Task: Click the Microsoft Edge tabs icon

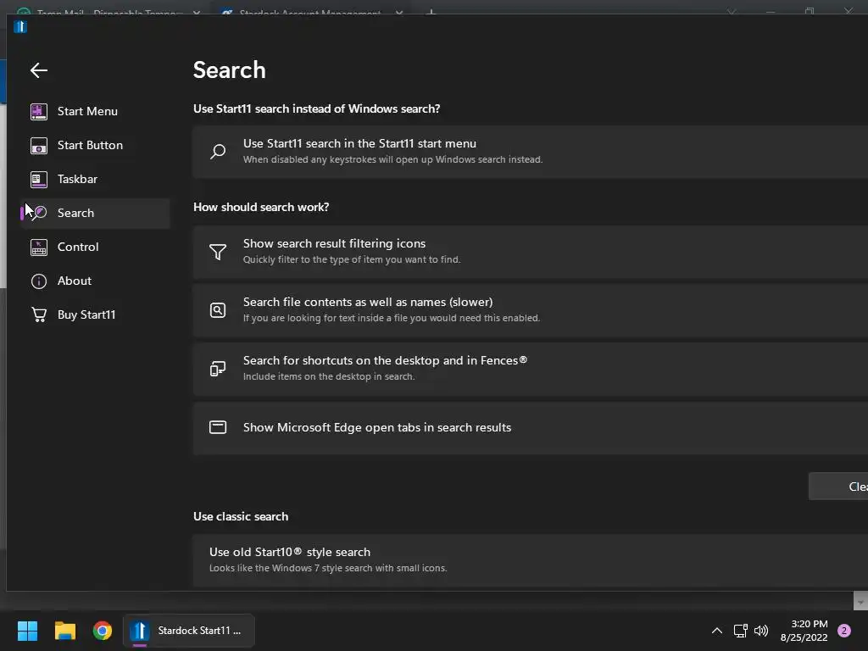Action: [218, 427]
